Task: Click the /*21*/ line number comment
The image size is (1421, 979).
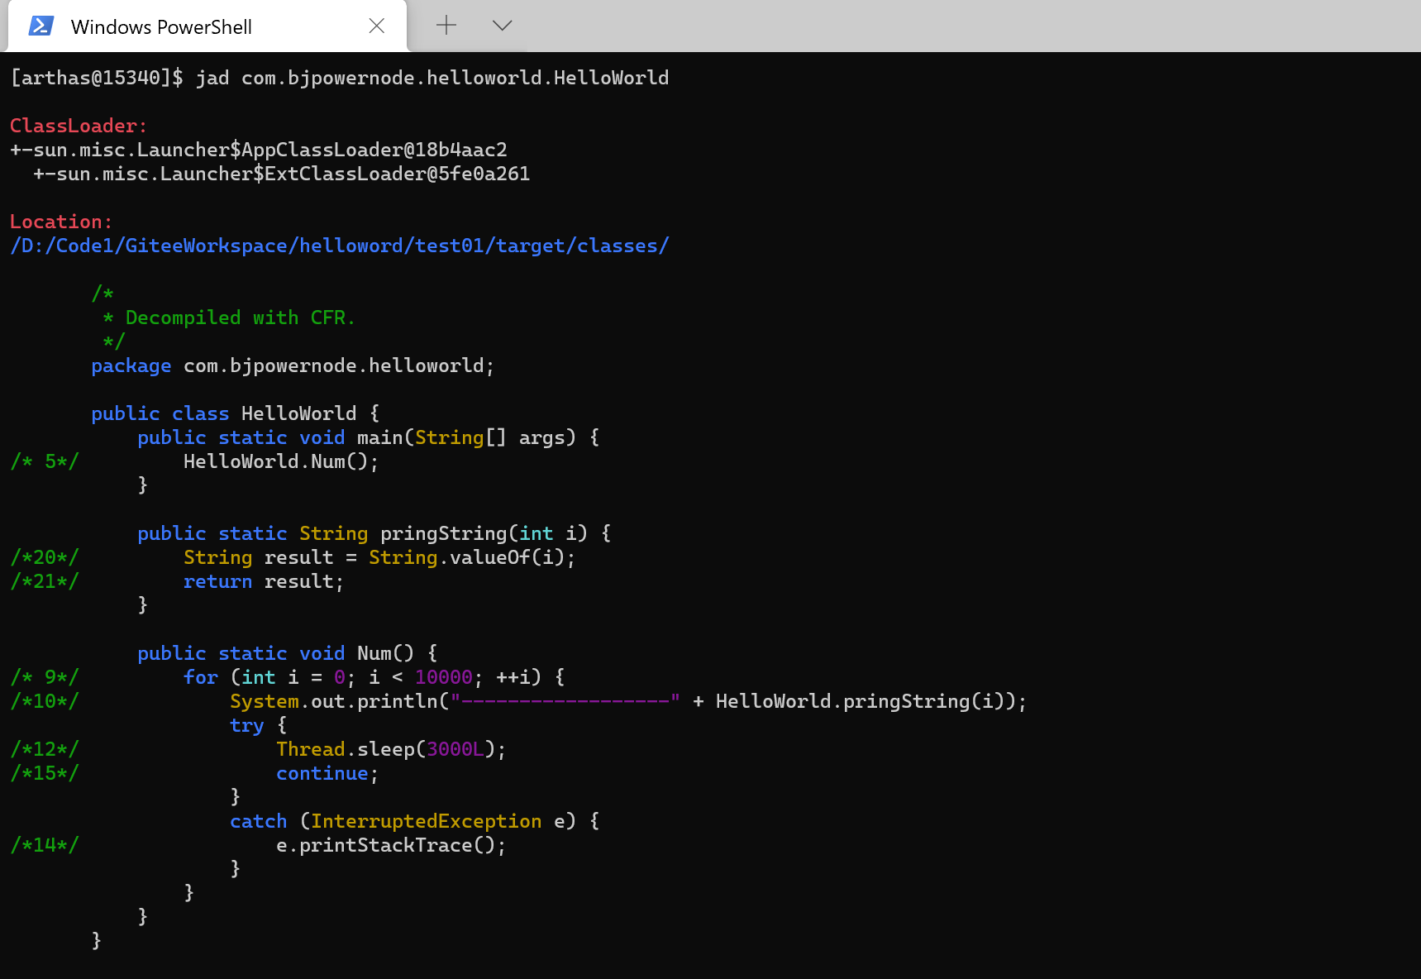Action: [45, 581]
